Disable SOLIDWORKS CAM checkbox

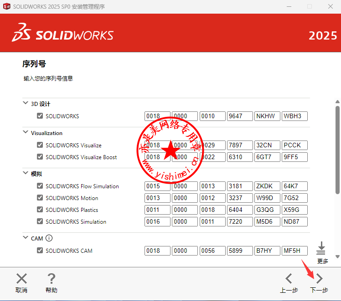(x=40, y=251)
